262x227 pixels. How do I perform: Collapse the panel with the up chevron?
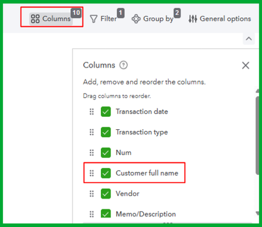pyautogui.click(x=249, y=39)
